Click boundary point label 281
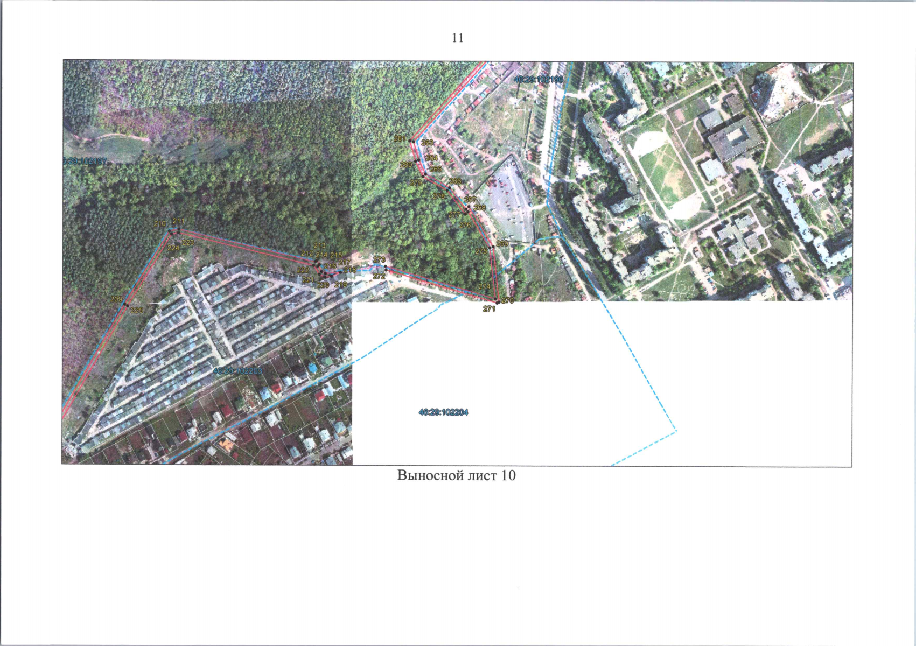The image size is (916, 646). tap(400, 138)
